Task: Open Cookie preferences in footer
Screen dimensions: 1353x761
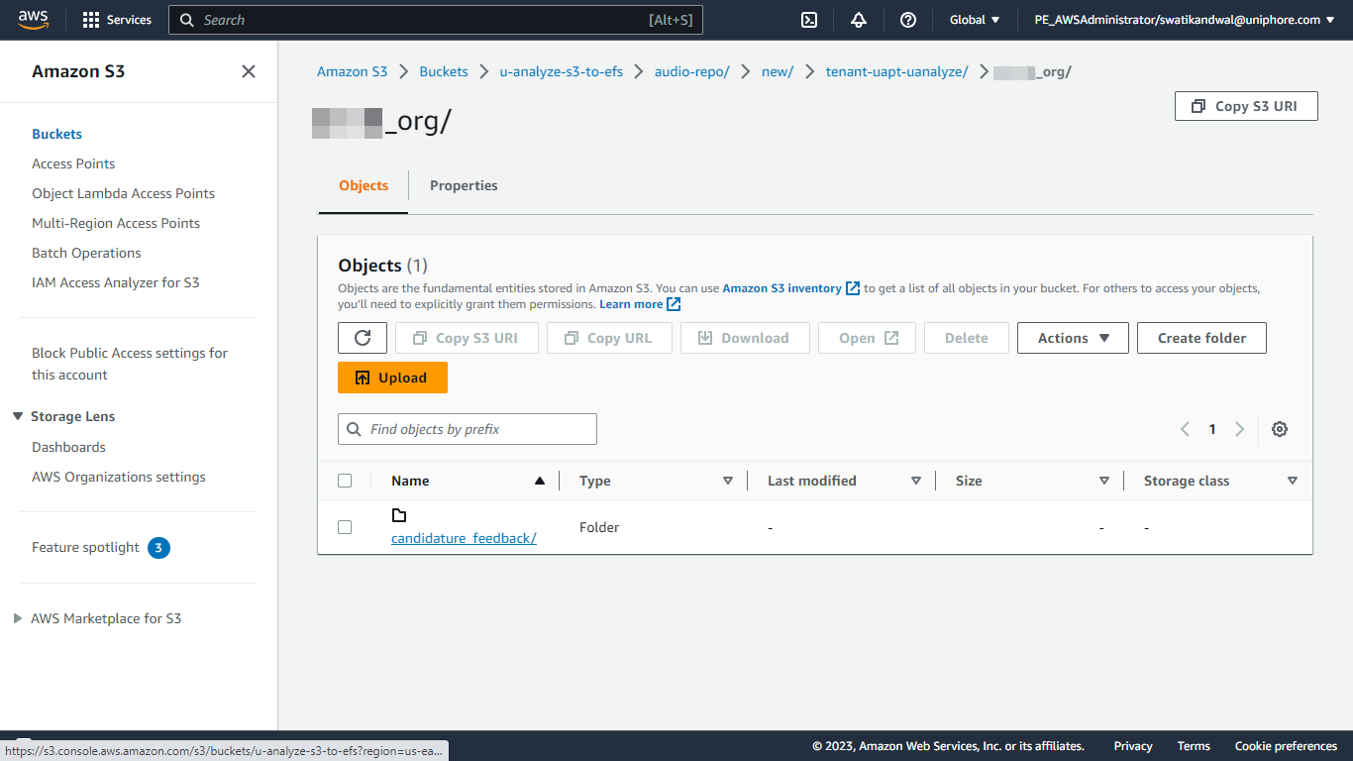Action: (1286, 746)
